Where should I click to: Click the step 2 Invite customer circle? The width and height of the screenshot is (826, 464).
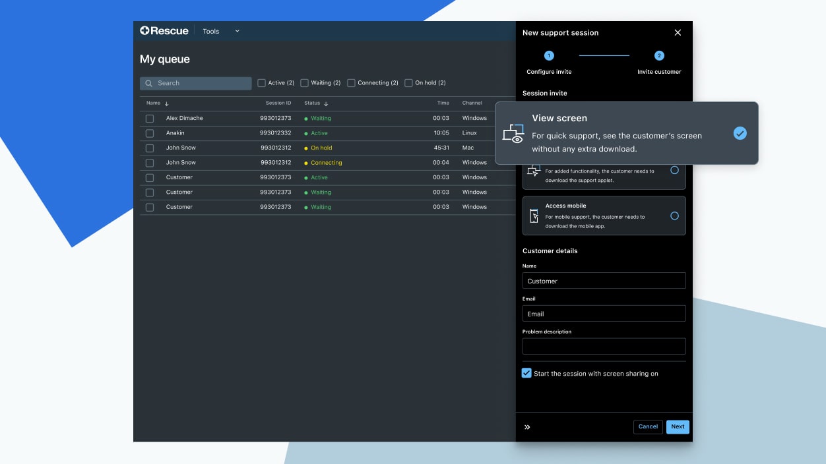pyautogui.click(x=659, y=56)
